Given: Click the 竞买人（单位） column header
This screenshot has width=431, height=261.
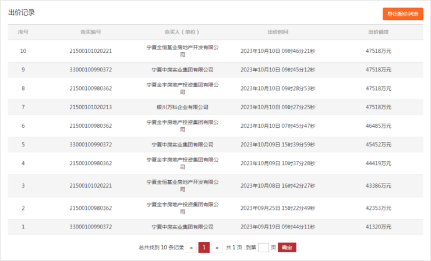Looking at the screenshot, I should [x=182, y=32].
